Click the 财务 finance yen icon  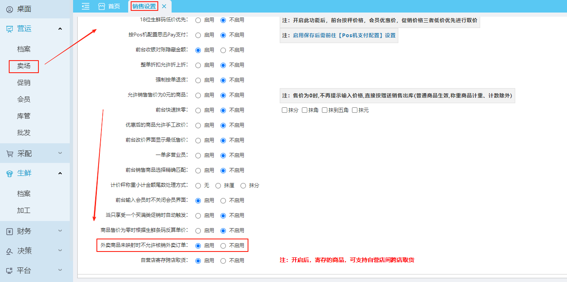10,231
